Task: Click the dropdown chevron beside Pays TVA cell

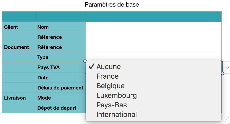Action: click(227, 68)
